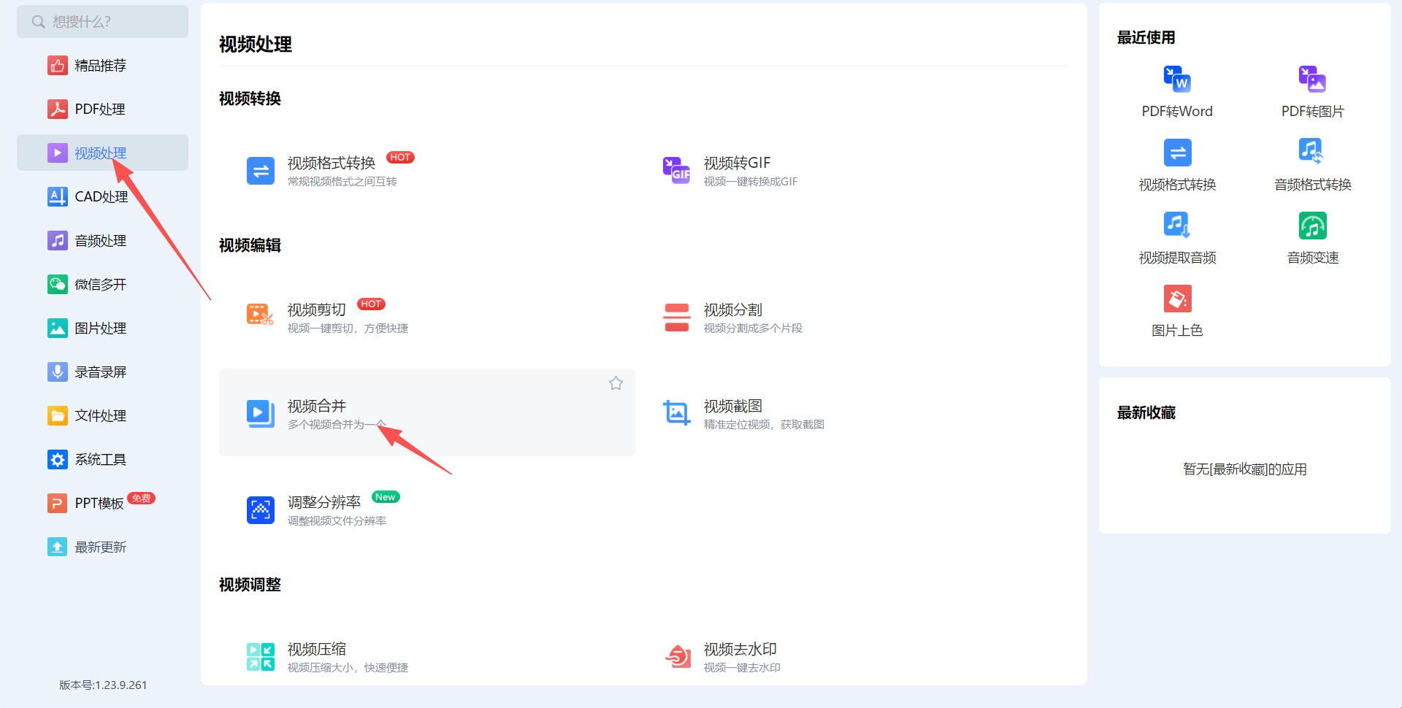Open PPT模板 category label

99,504
